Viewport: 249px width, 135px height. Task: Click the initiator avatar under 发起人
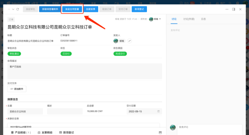pos(116,41)
